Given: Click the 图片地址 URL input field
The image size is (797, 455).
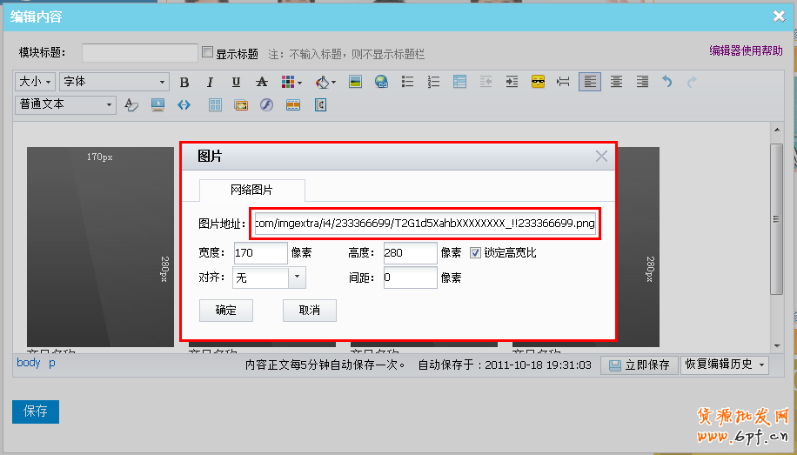Looking at the screenshot, I should pos(425,224).
